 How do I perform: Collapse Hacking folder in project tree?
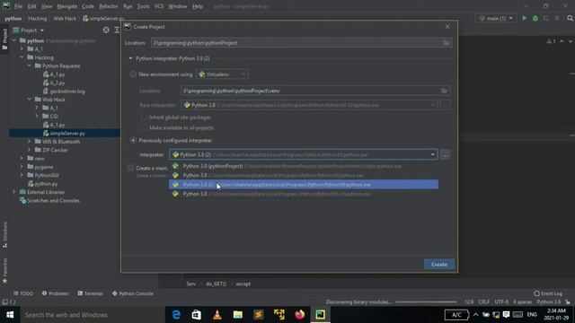click(22, 57)
